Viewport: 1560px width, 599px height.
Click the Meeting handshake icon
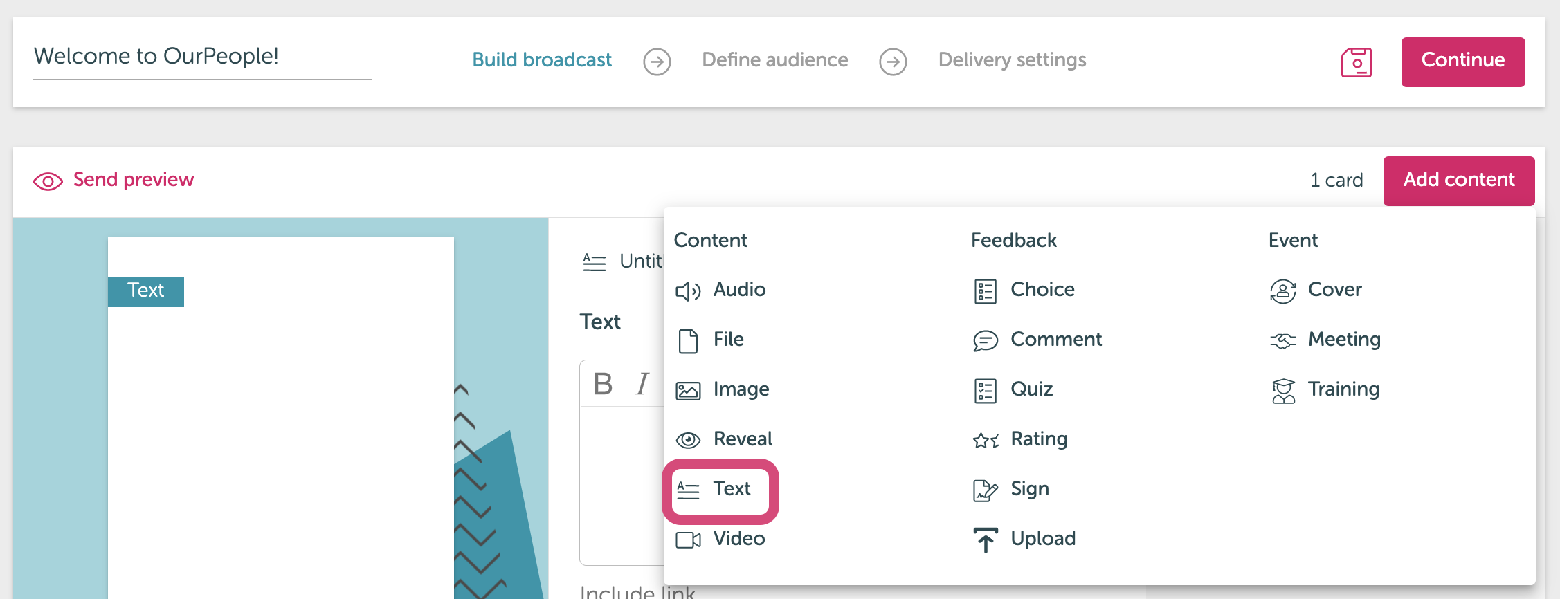click(x=1282, y=341)
